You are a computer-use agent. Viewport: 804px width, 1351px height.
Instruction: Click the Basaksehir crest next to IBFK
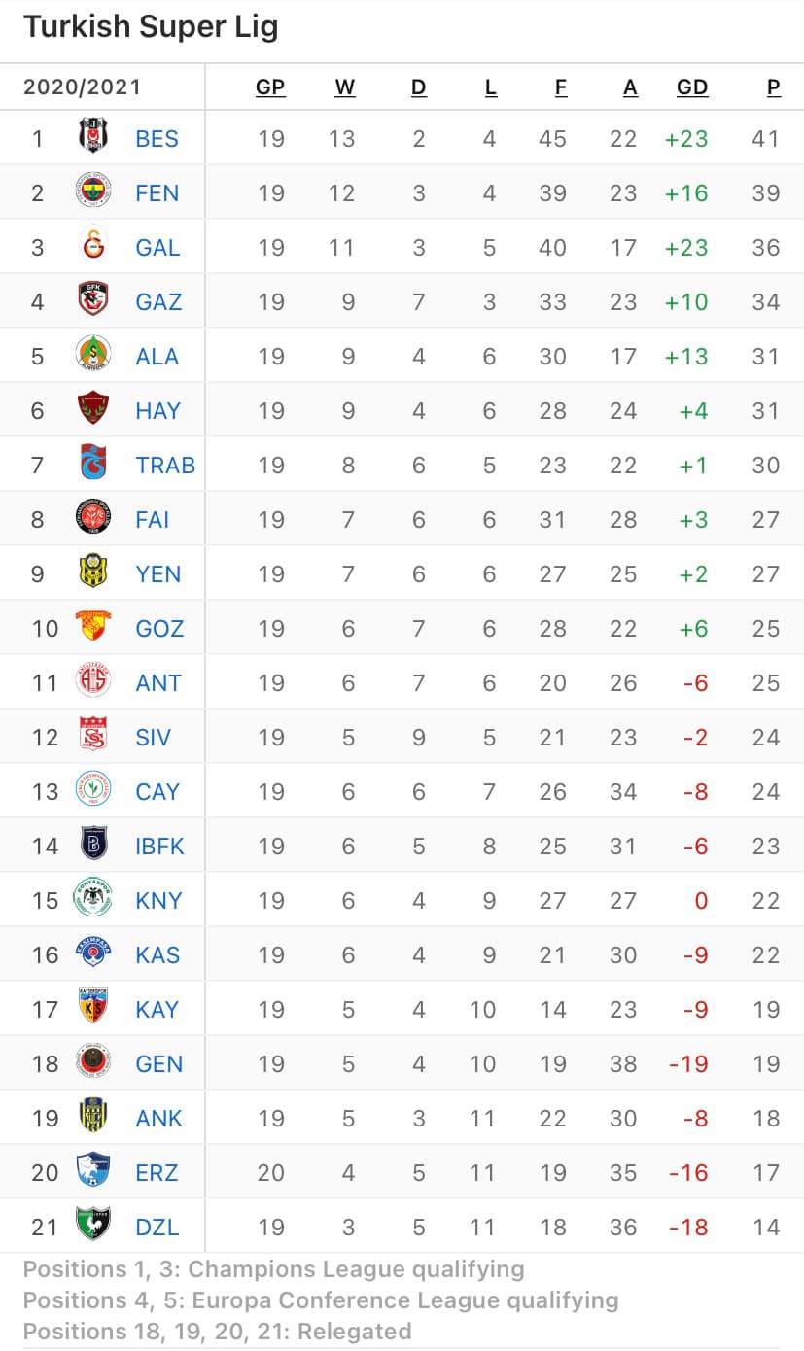tap(94, 846)
